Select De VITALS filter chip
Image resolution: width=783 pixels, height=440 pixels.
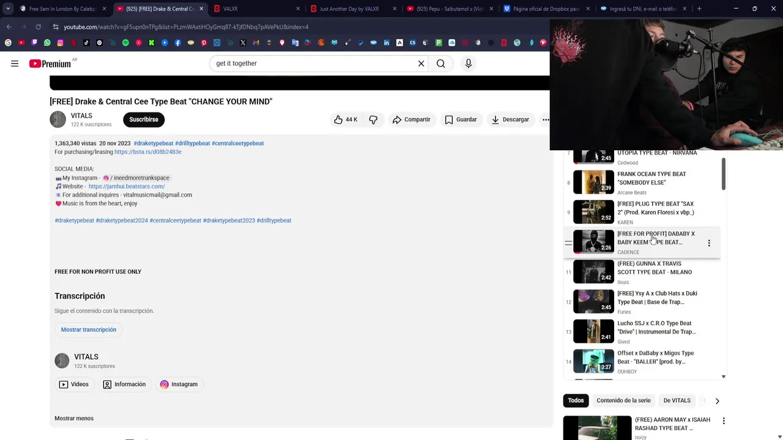(677, 401)
